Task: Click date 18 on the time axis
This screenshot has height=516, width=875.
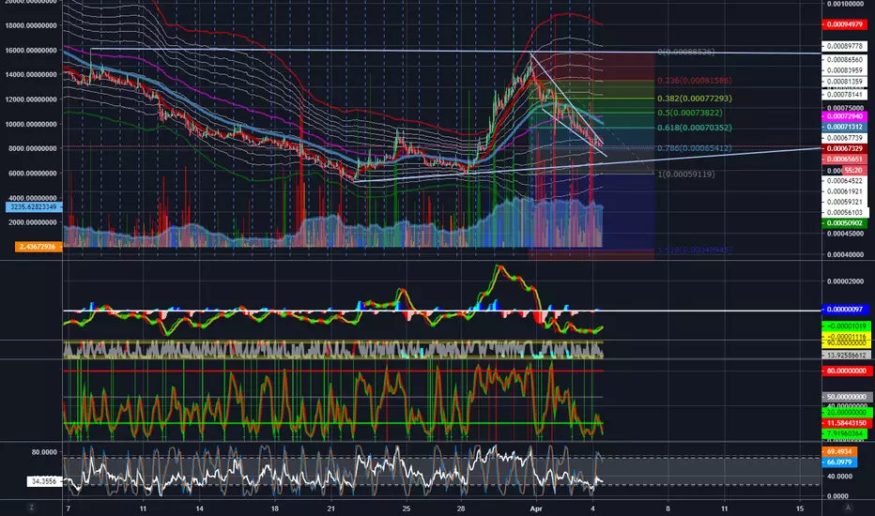Action: (274, 508)
